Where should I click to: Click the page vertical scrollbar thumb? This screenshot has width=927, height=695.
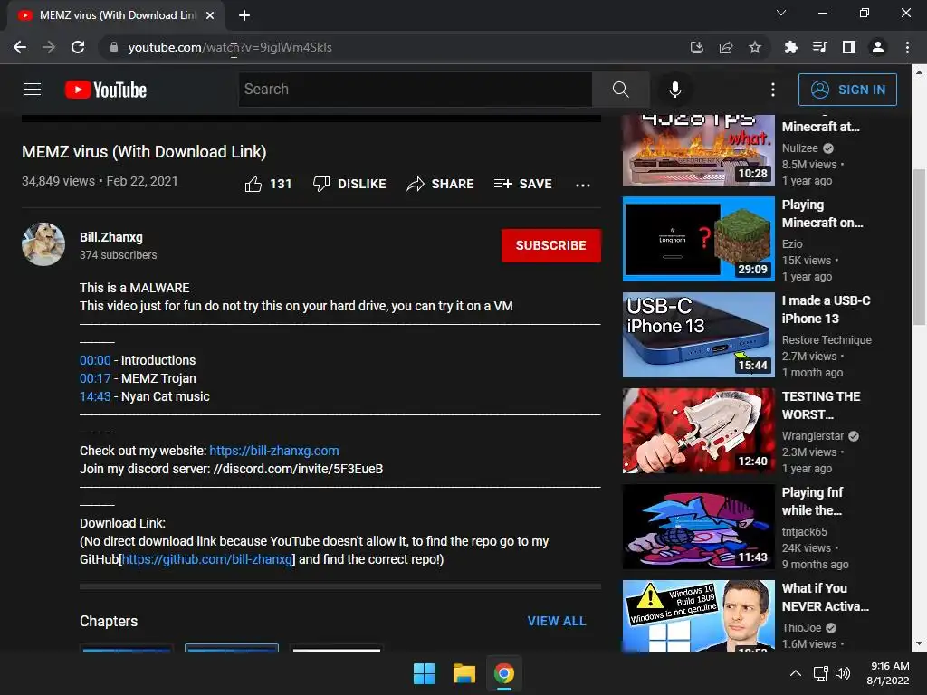(919, 248)
